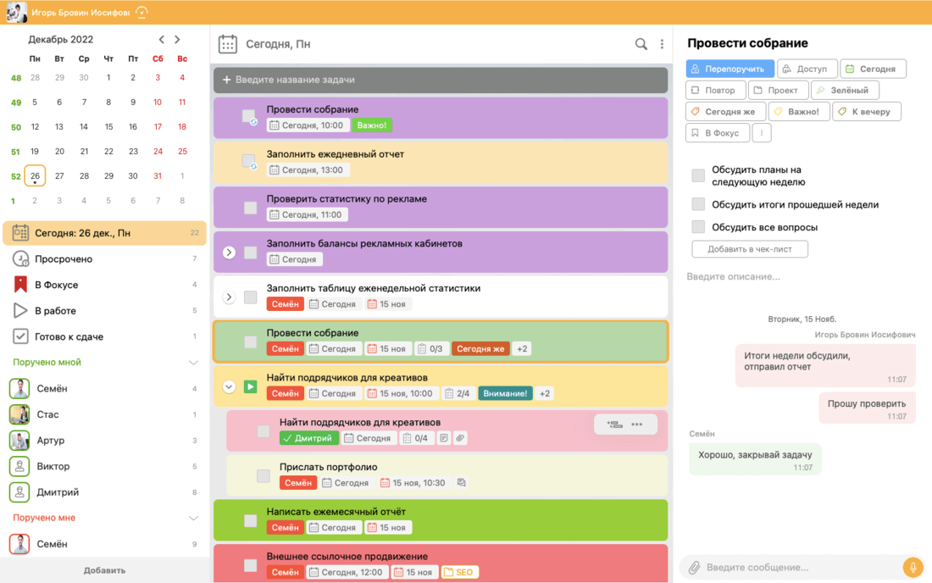932x583 pixels.
Task: Open the three-dot menu beside search
Action: 662,44
